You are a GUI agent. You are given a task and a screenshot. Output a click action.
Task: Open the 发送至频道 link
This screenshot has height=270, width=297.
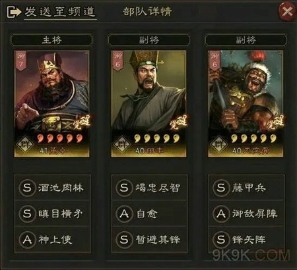pyautogui.click(x=60, y=12)
